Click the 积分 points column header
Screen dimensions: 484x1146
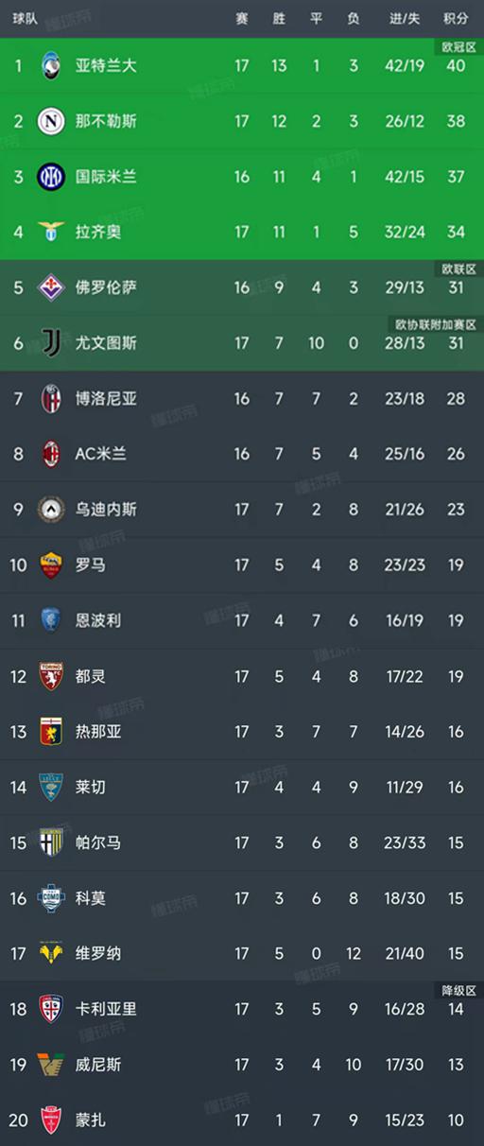[x=456, y=18]
